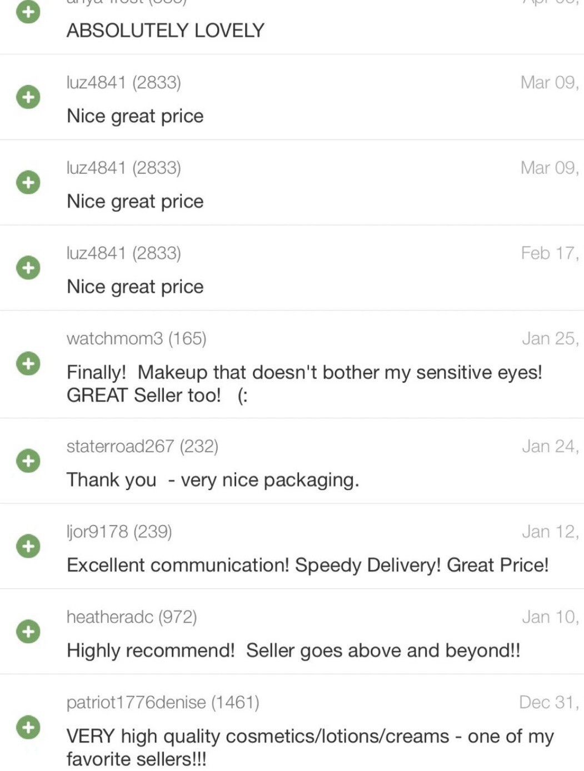
Task: Select 'Excellent communication! Speedy Delivery!' comment
Action: click(x=308, y=565)
